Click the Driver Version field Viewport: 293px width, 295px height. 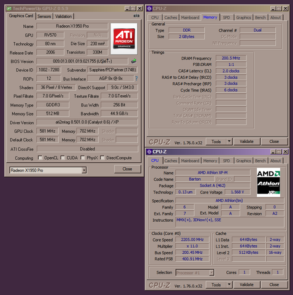point(87,122)
